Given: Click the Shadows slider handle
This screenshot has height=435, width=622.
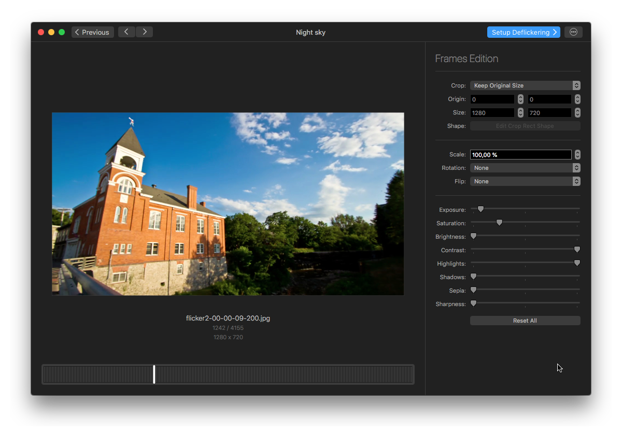Looking at the screenshot, I should click(473, 277).
